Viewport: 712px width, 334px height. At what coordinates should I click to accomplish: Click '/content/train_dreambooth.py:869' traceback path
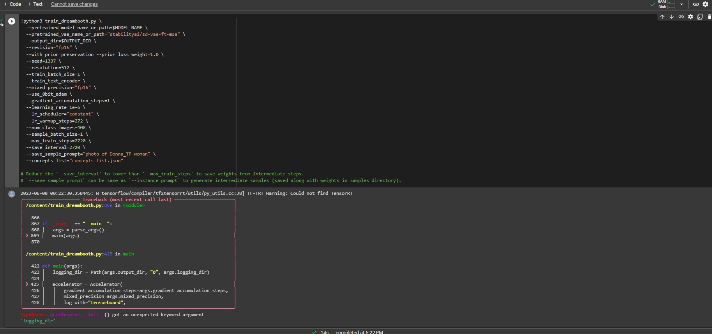69,205
